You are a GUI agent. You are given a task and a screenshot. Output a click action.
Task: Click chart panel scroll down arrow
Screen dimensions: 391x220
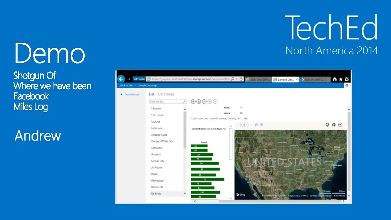pos(231,198)
